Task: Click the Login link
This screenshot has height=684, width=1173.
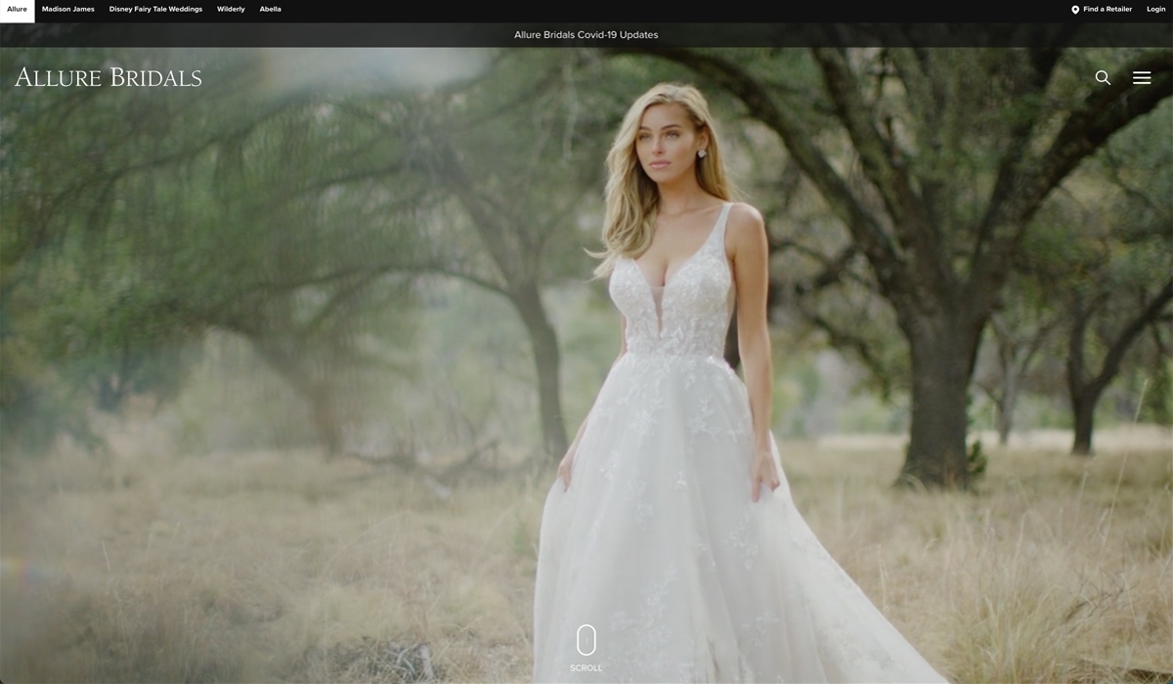Action: tap(1155, 10)
